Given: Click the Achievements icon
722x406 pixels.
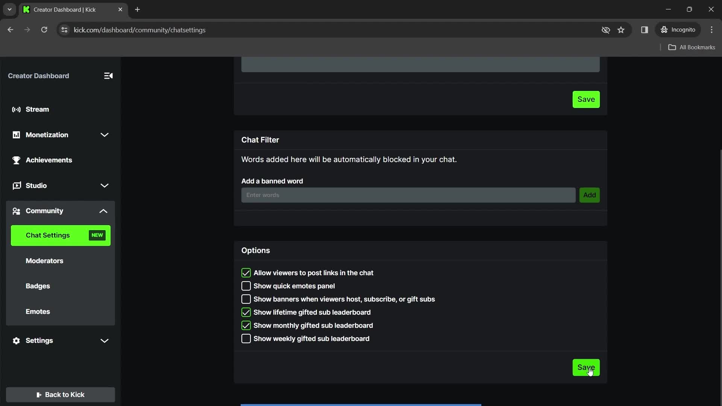Looking at the screenshot, I should (16, 160).
